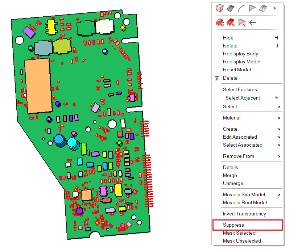Click the first red prohibited-face icon
This screenshot has width=302, height=252.
[x=219, y=22]
